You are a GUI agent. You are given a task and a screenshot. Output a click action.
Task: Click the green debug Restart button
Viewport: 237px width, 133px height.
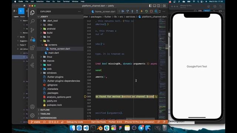147,11
